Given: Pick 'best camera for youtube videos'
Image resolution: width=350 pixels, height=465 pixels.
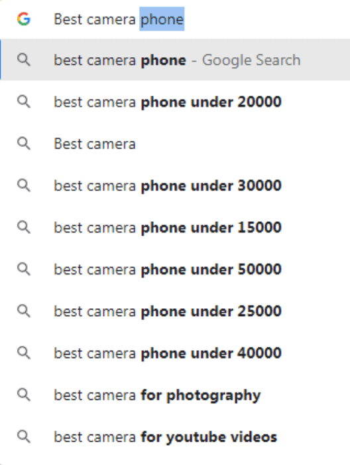Looking at the screenshot, I should click(175, 436).
